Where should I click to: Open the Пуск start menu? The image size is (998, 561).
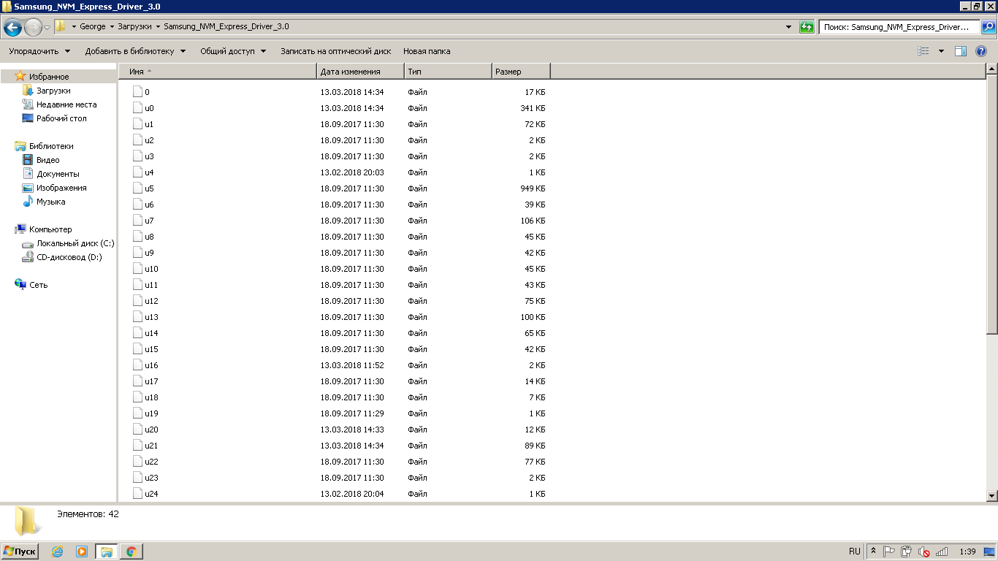[x=20, y=552]
